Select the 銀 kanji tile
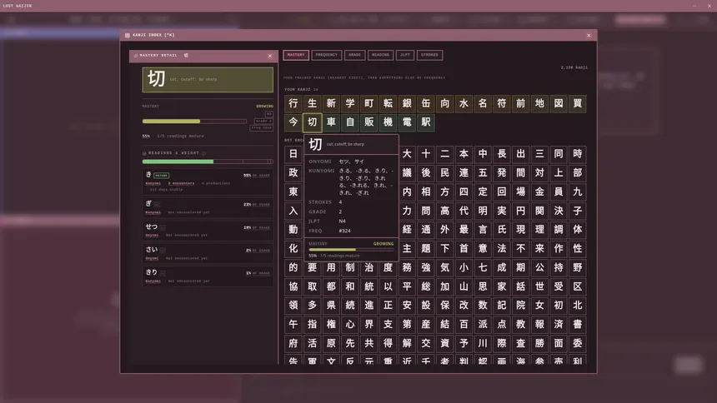The width and height of the screenshot is (717, 403). click(407, 103)
